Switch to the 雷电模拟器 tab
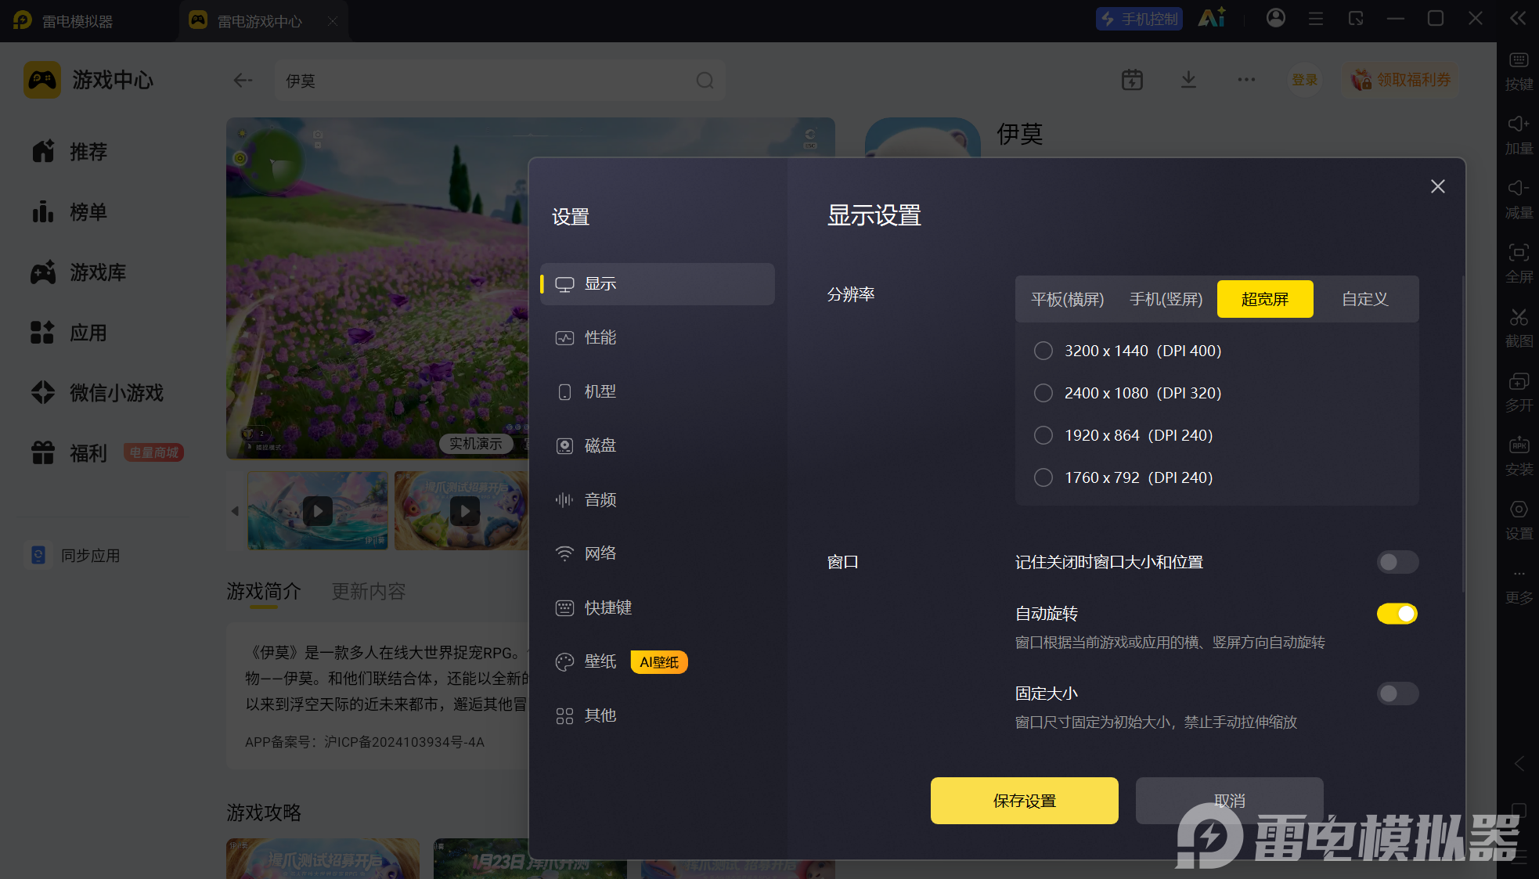Image resolution: width=1539 pixels, height=879 pixels. [77, 21]
